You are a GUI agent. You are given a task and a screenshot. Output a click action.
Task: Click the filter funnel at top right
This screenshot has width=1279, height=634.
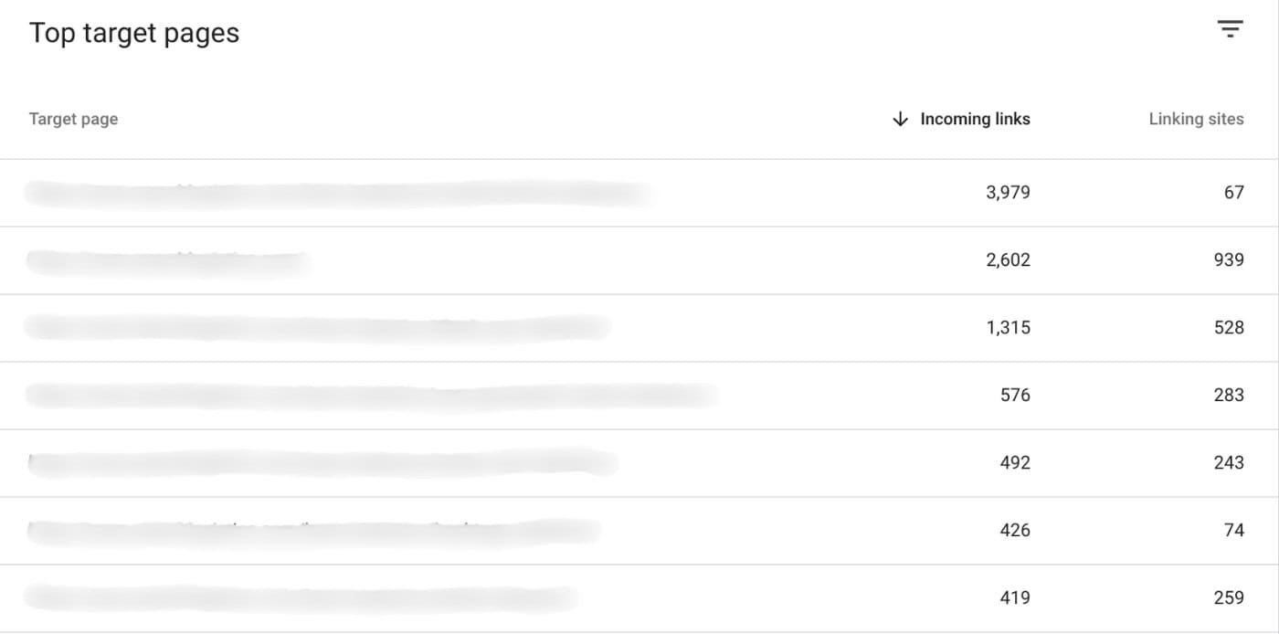pyautogui.click(x=1229, y=28)
